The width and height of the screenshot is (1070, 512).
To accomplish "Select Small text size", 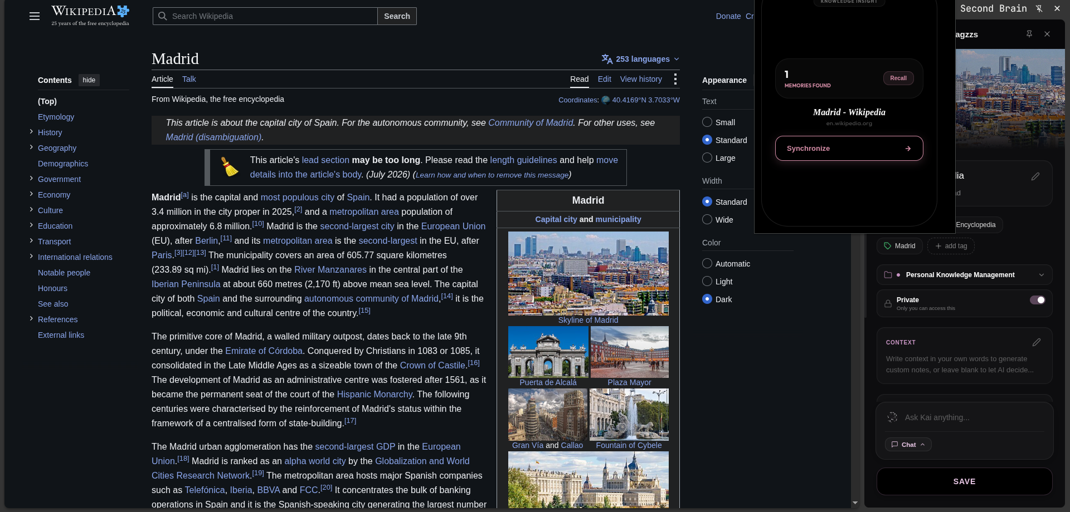I will click(707, 122).
